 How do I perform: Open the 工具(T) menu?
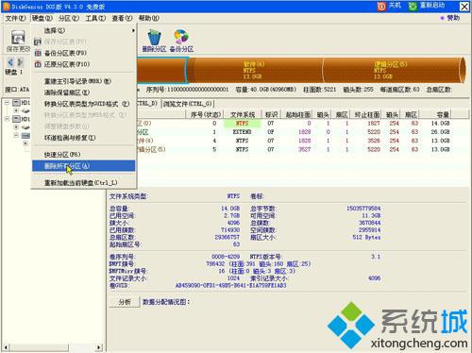[95, 18]
